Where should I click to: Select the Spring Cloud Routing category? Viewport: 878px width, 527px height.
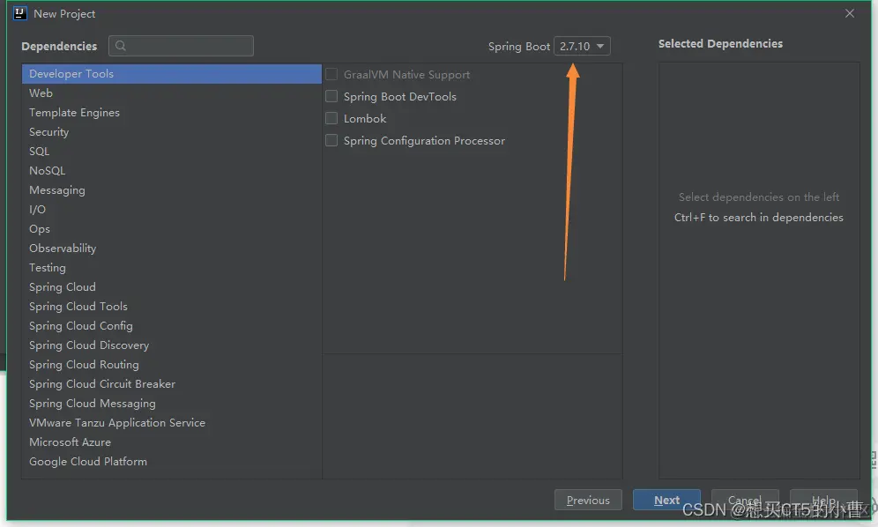pos(171,365)
